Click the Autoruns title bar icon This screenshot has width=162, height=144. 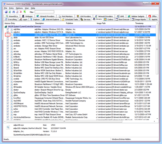click(x=4, y=4)
